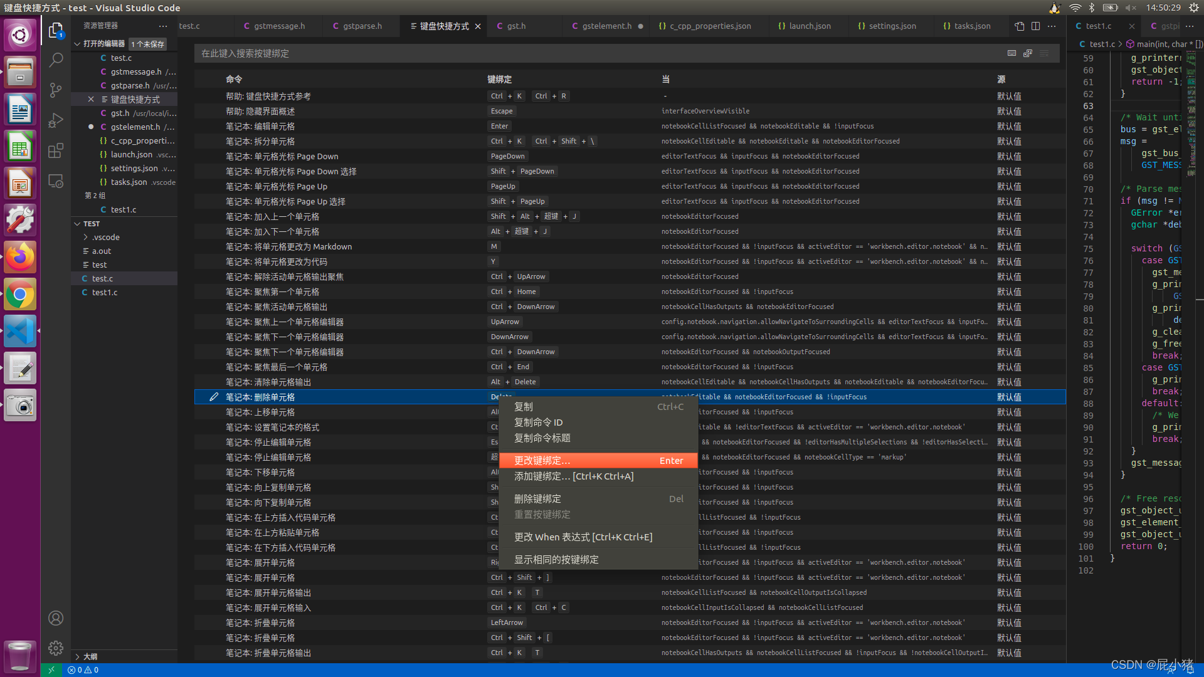Close the 键盘快捷方式 tab

pos(478,26)
